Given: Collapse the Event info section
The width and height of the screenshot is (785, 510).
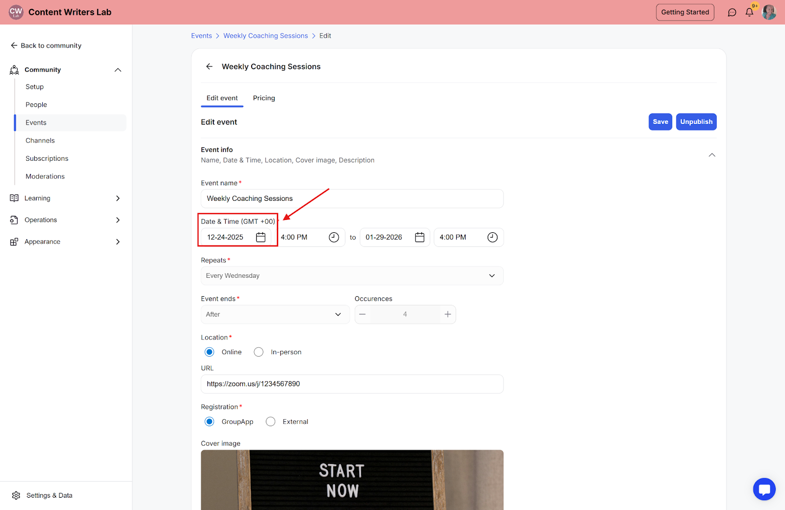Looking at the screenshot, I should (x=712, y=155).
